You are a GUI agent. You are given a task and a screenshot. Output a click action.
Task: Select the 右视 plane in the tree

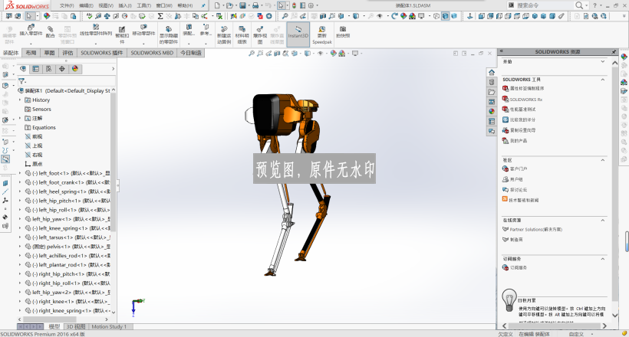(x=38, y=155)
